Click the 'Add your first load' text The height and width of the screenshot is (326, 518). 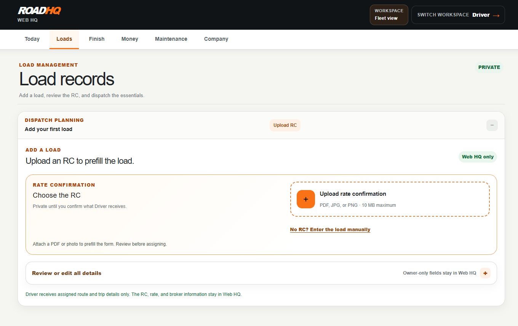coord(48,129)
